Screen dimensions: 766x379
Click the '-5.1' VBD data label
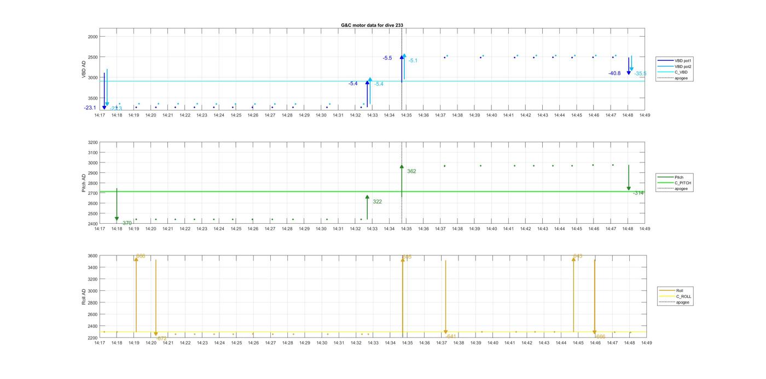coord(413,61)
